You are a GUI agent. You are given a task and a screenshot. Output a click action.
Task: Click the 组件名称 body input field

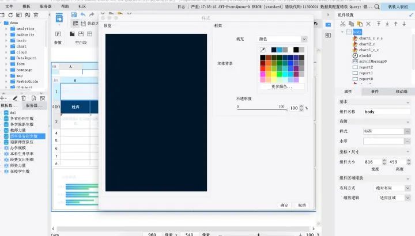(x=387, y=112)
